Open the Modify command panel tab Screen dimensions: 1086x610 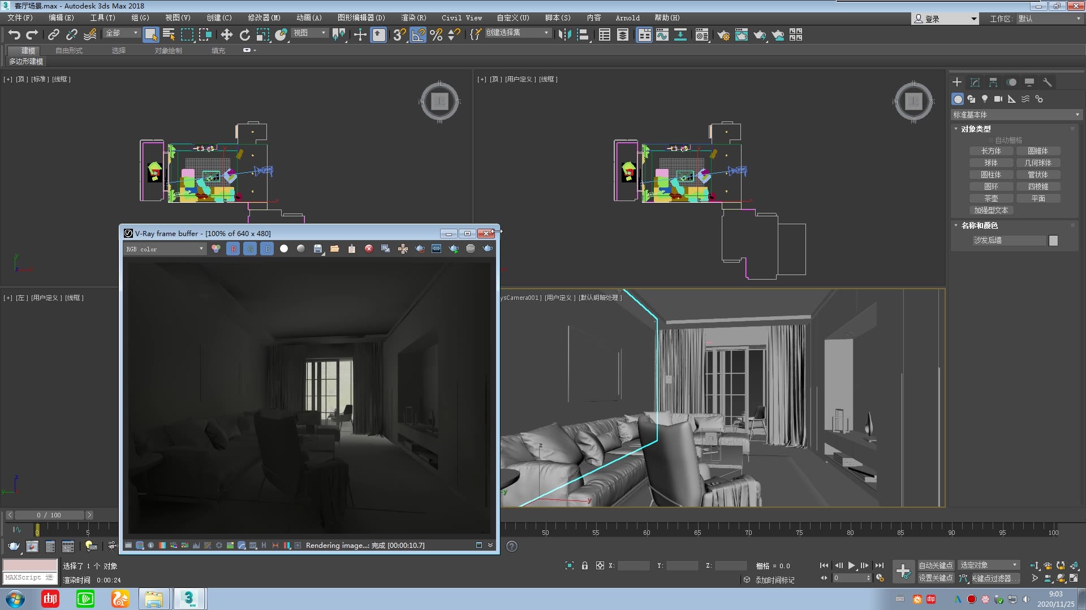click(x=975, y=82)
